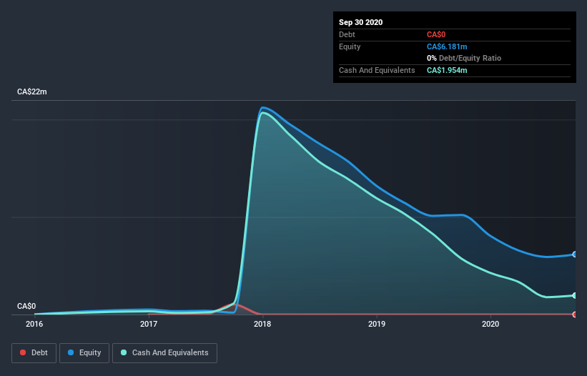Toggle the Debt series legend button
587x376 pixels.
34,353
